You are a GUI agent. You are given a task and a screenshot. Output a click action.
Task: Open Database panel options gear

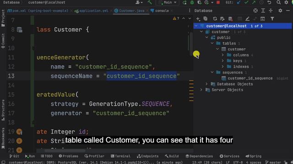point(280,10)
